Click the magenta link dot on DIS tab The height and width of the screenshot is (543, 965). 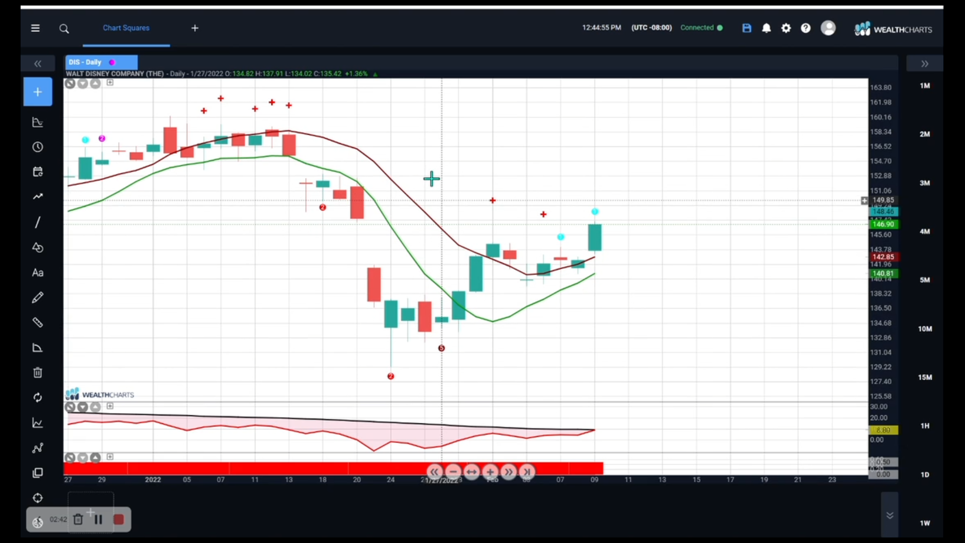(112, 62)
